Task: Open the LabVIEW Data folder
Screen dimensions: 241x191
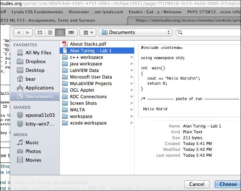Action: (x=97, y=70)
